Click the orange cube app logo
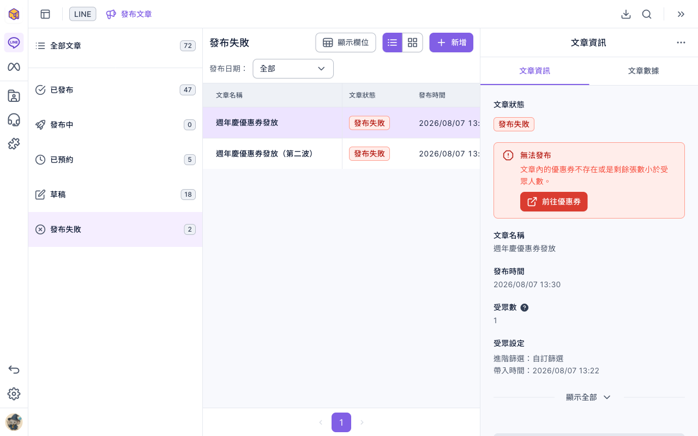Screen dimensions: 698x436 [14, 14]
